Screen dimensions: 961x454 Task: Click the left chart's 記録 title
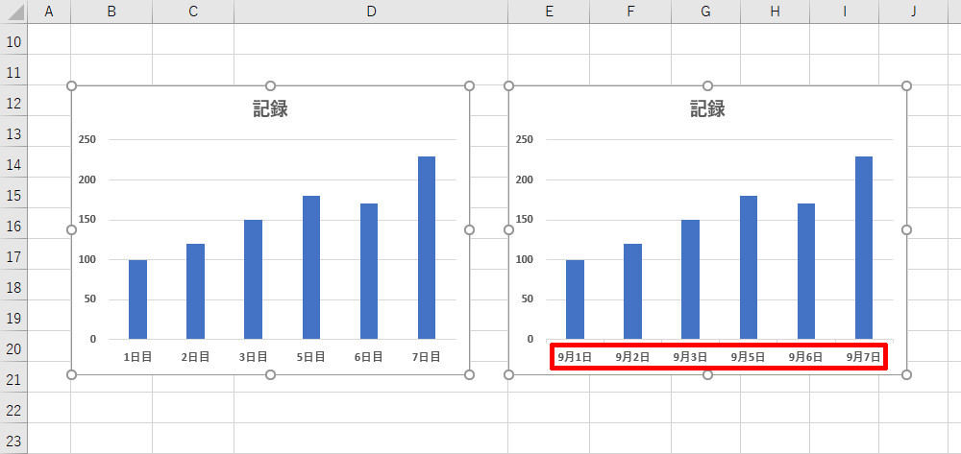point(270,108)
